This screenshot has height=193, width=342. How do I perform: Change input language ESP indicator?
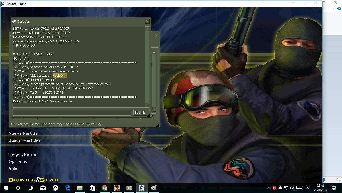click(308, 188)
